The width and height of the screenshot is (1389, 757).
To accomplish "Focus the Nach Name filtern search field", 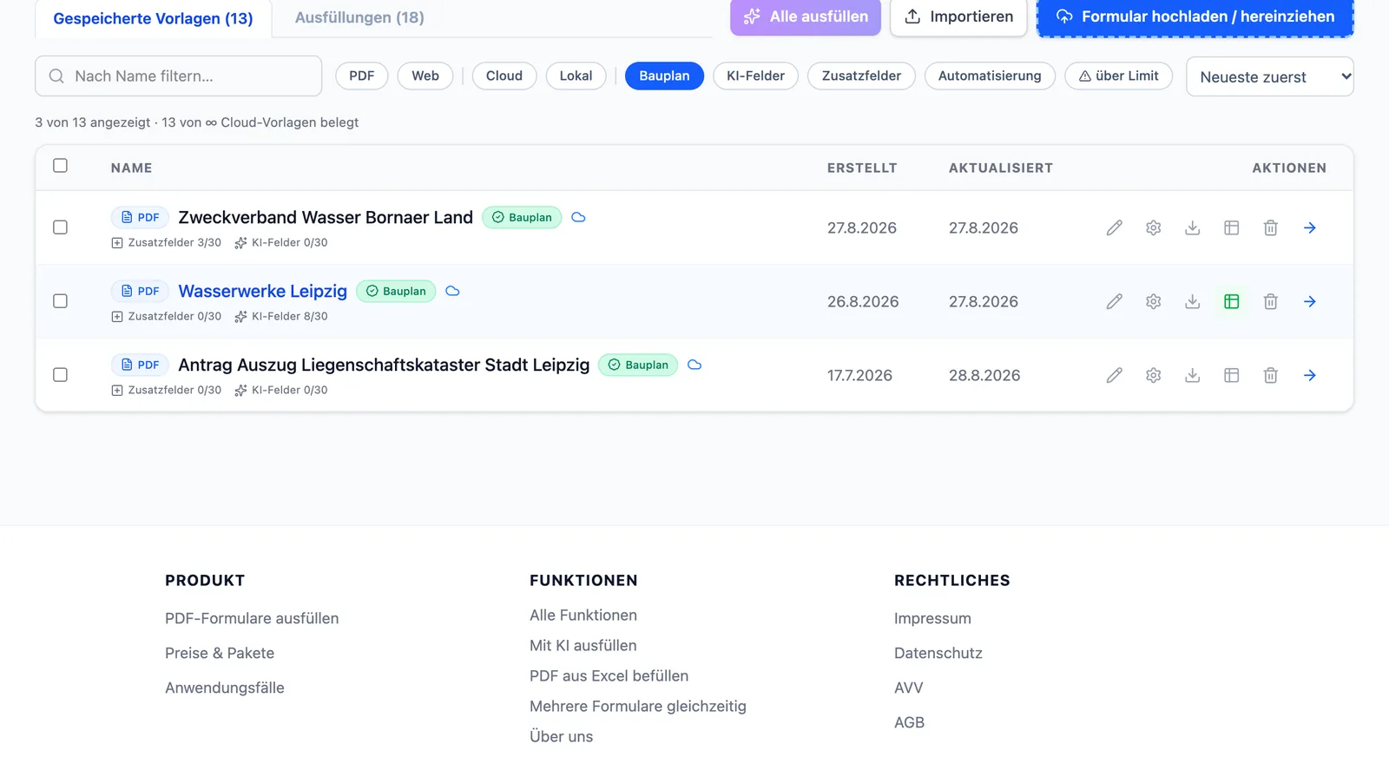I will (178, 76).
